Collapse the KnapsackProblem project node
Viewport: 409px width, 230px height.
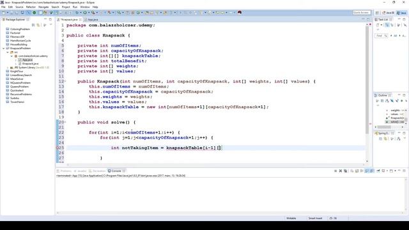tap(3, 49)
